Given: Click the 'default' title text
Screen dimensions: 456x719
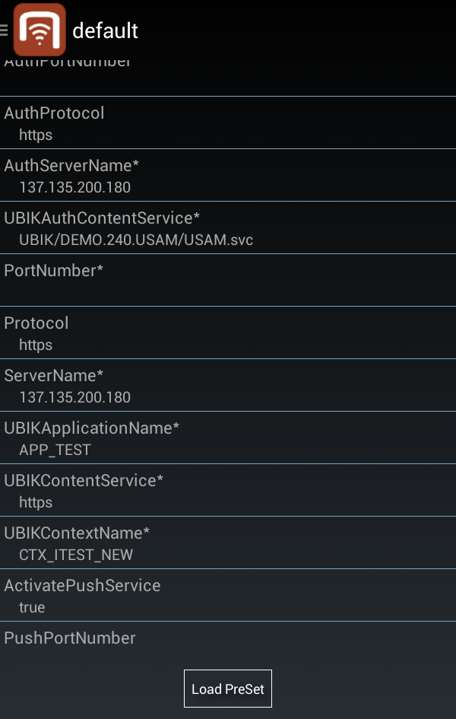Looking at the screenshot, I should [105, 30].
